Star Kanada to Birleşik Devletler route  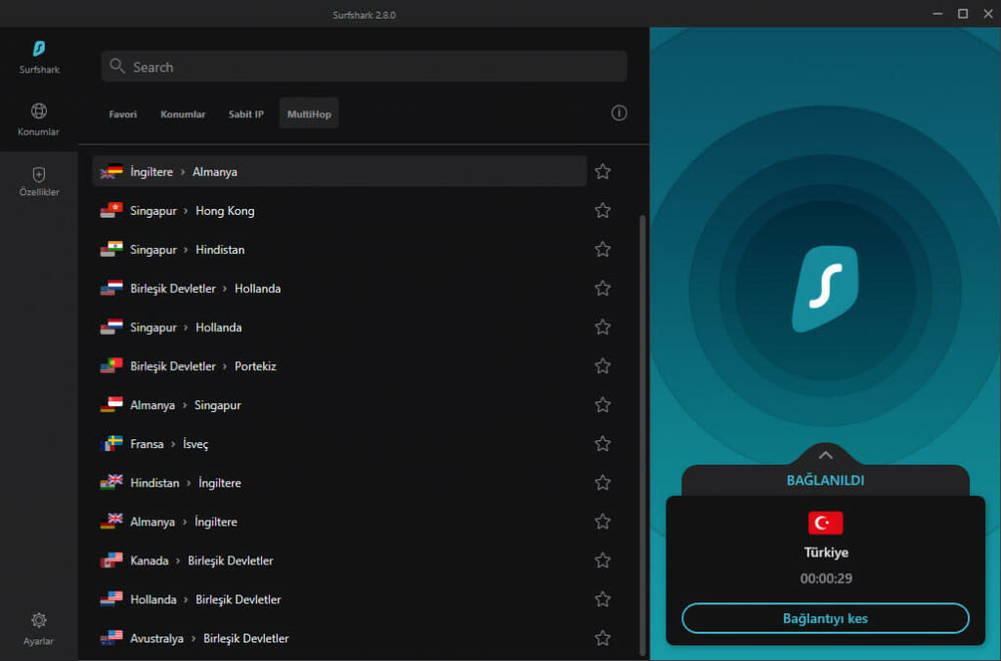pos(602,560)
